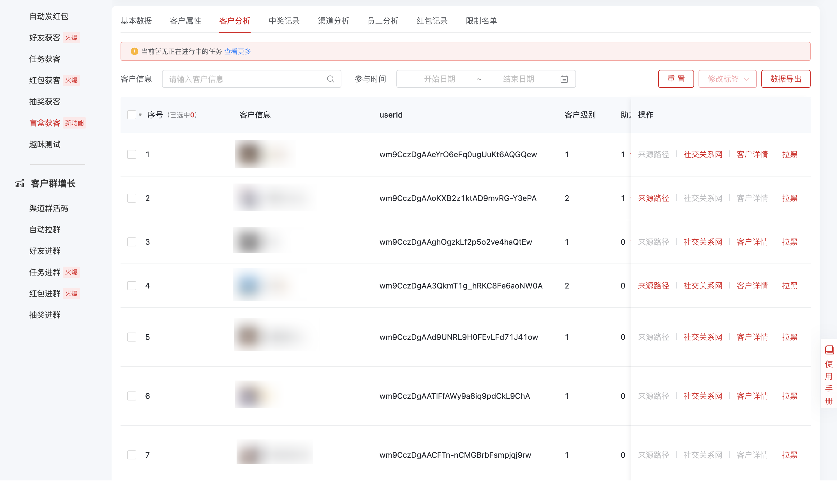The image size is (837, 481).
Task: Click the warning icon in the task notice banner
Action: 134,51
